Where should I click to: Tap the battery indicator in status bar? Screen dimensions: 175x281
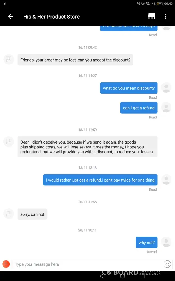click(x=160, y=4)
